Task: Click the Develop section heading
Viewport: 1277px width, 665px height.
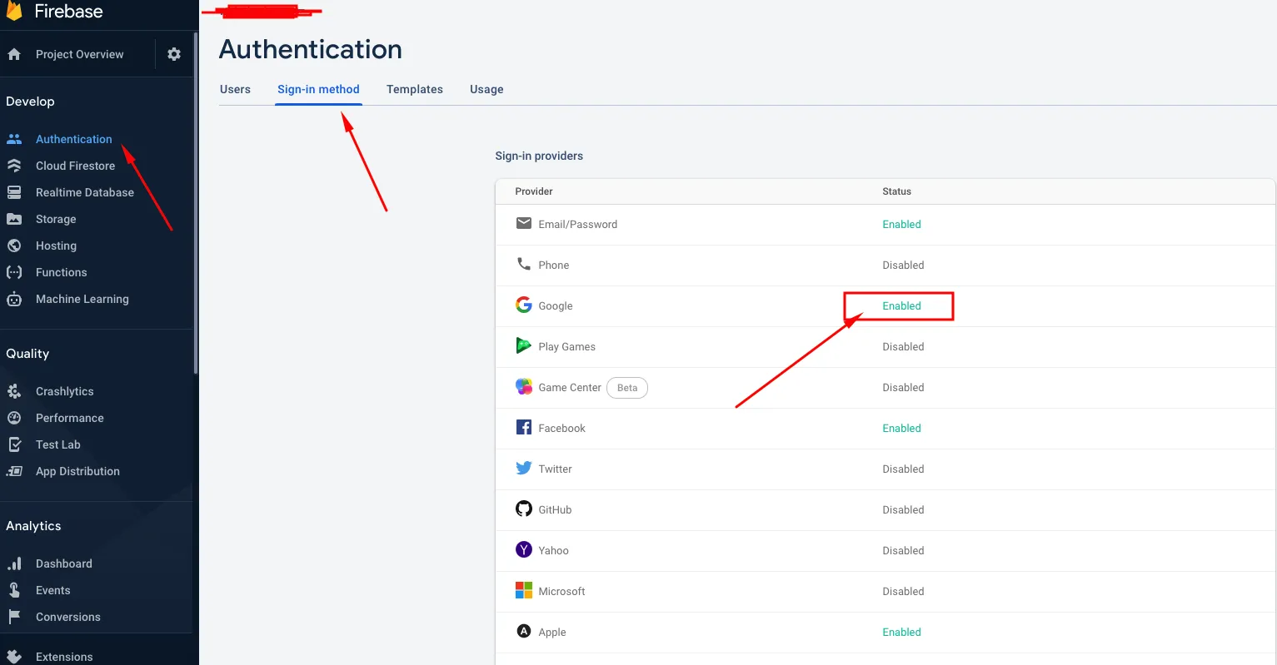Action: click(30, 102)
